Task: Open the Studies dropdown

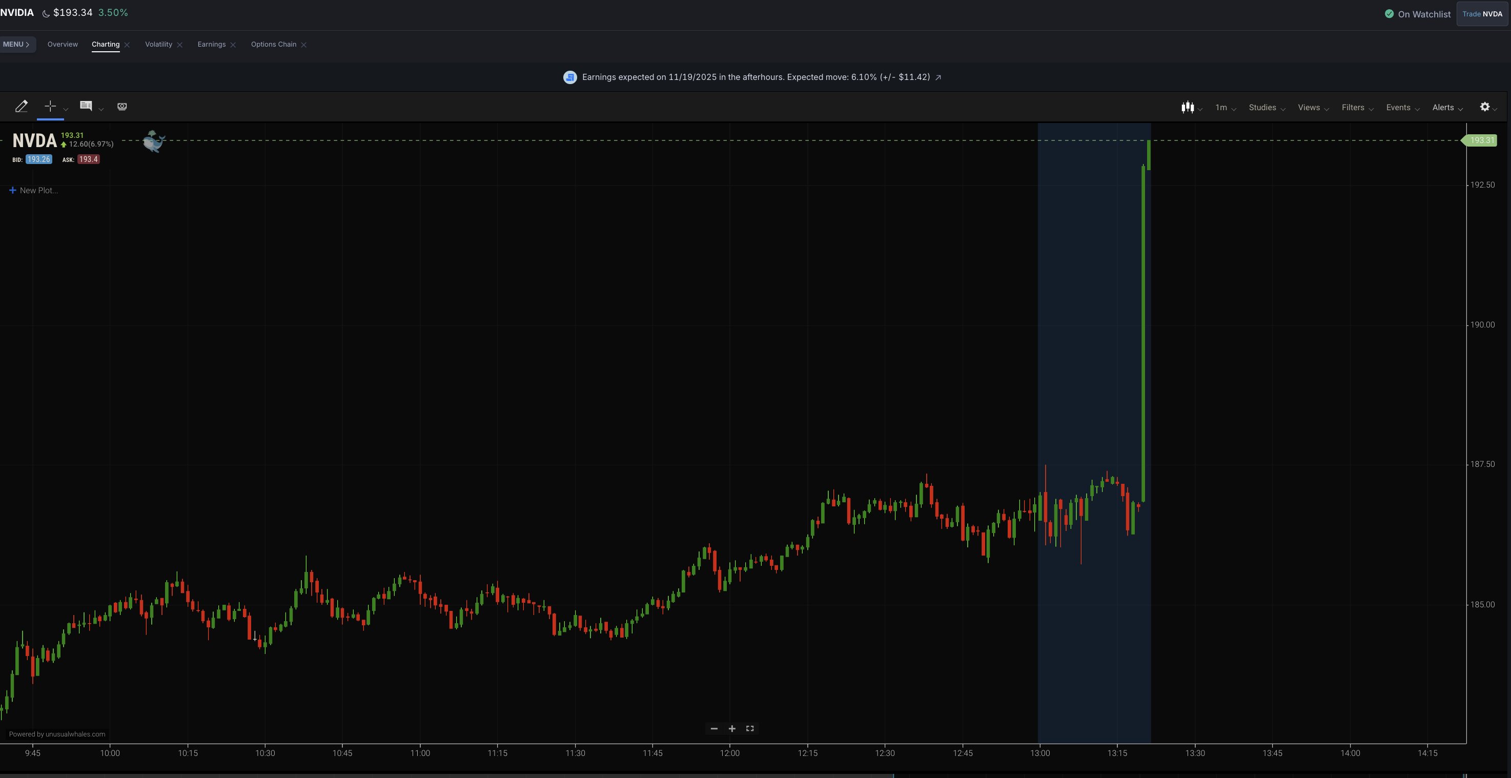Action: pos(1267,108)
